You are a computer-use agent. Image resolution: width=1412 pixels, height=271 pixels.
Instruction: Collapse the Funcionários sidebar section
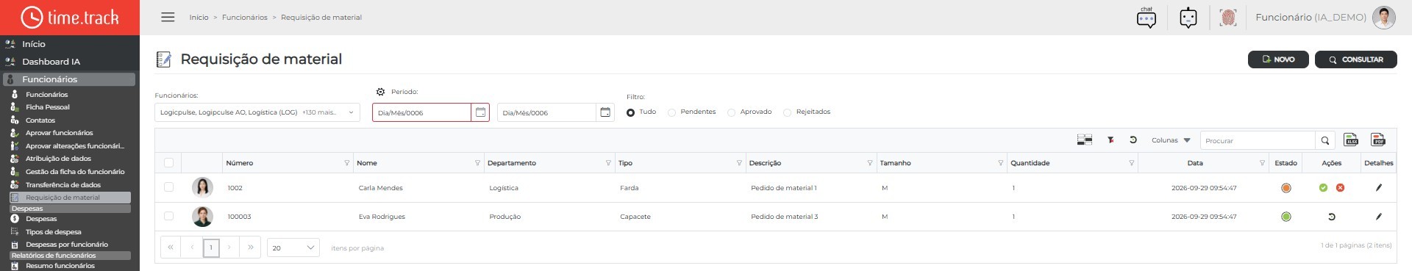tap(70, 79)
